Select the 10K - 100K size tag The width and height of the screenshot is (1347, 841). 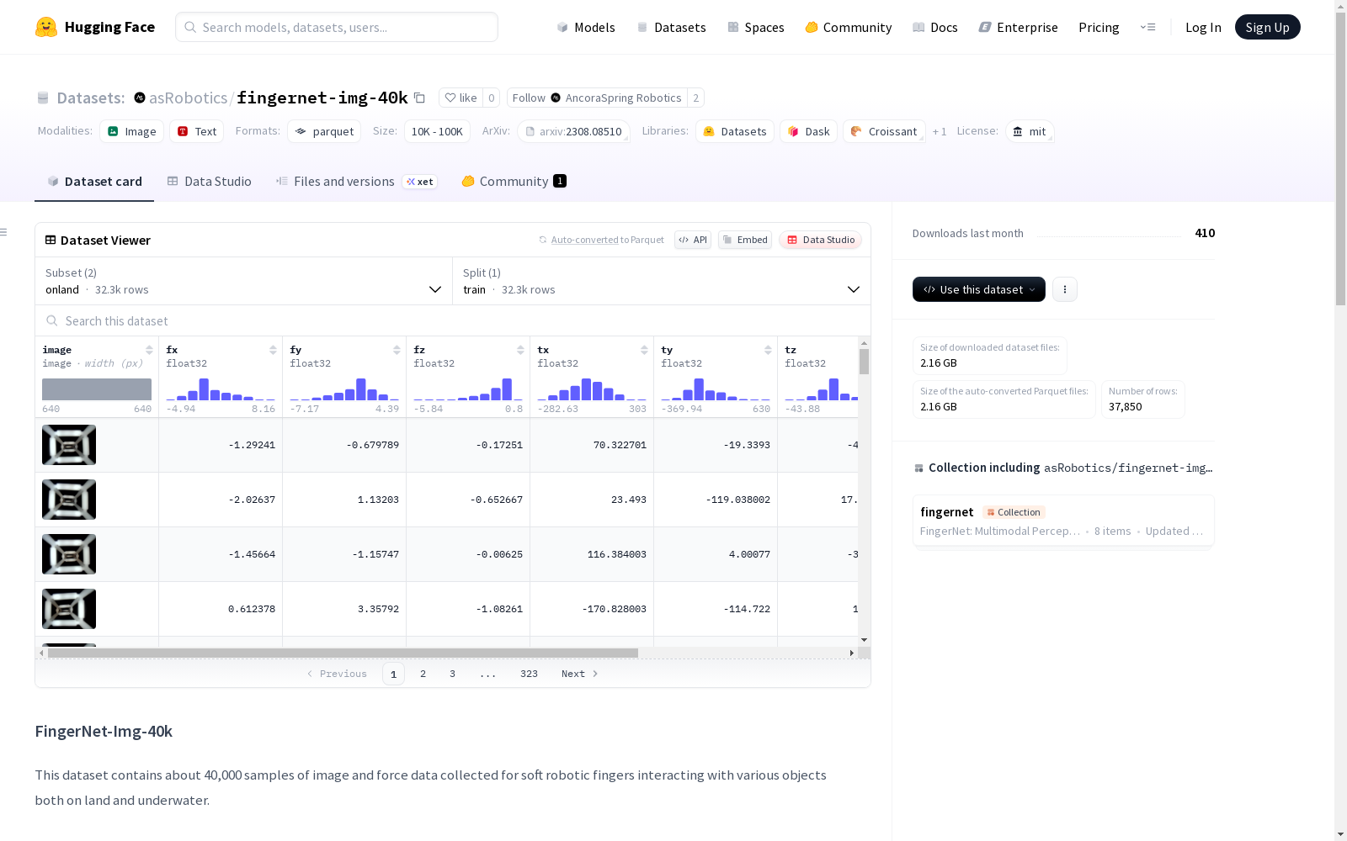[437, 132]
